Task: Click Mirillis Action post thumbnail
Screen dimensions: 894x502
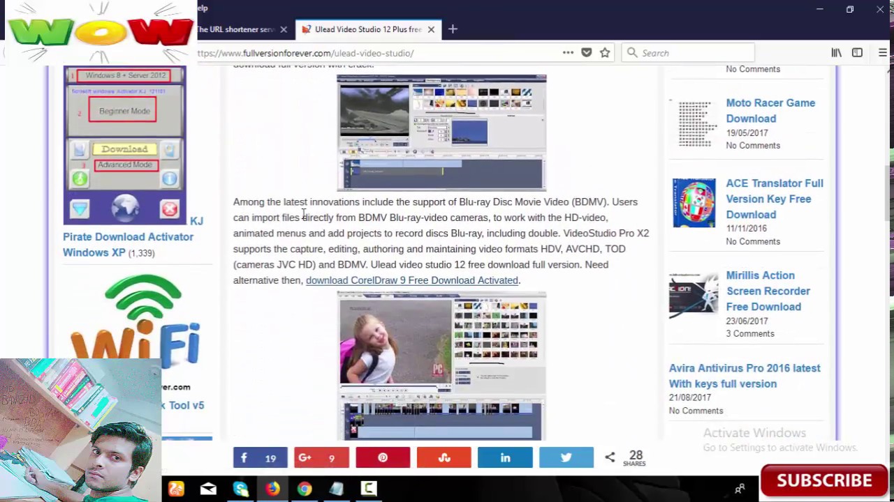Action: coord(694,295)
